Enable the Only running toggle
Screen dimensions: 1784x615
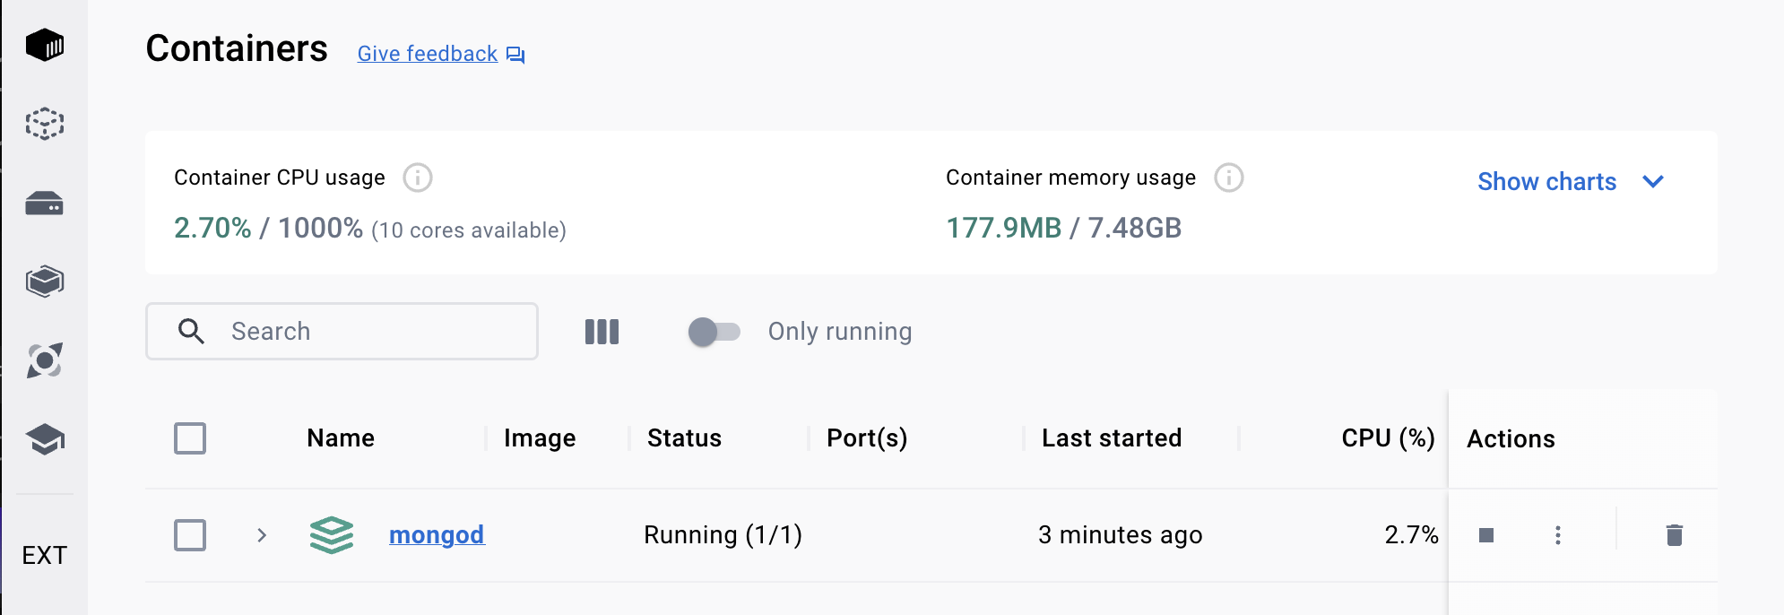(713, 332)
